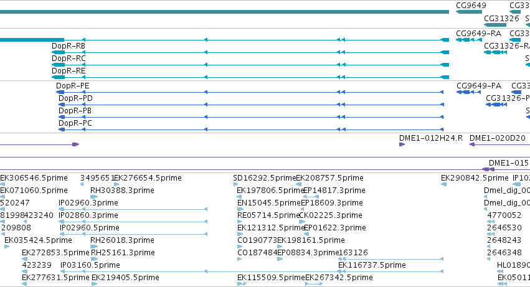Viewport: 530px width, 287px height.
Task: Click the DopR-RC transcript label
Action: 69,59
